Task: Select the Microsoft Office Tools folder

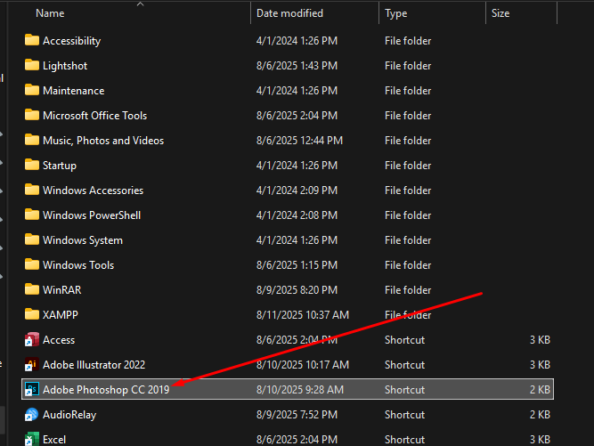Action: (94, 116)
